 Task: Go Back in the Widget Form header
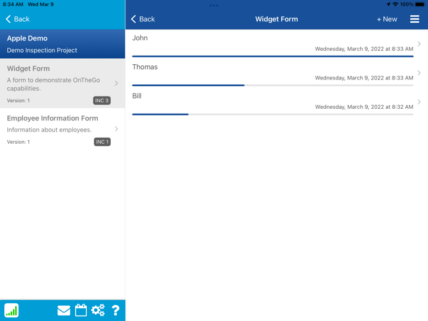click(x=142, y=19)
